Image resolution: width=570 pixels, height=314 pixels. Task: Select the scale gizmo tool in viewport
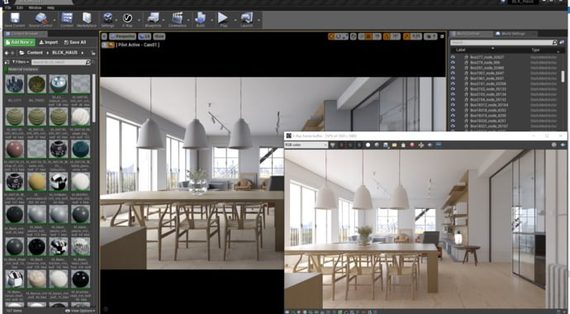(344, 36)
